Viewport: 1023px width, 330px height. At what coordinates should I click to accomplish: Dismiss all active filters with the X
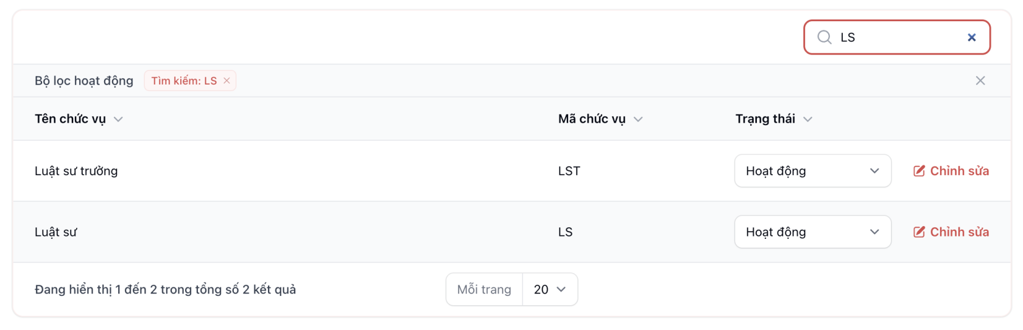click(x=980, y=81)
